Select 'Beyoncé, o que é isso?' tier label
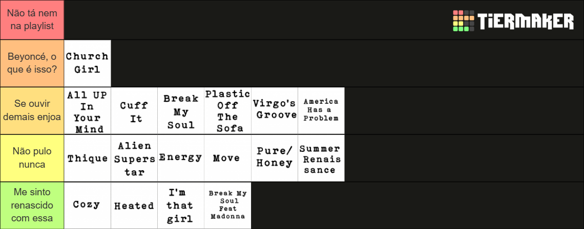The width and height of the screenshot is (584, 229). (x=32, y=63)
